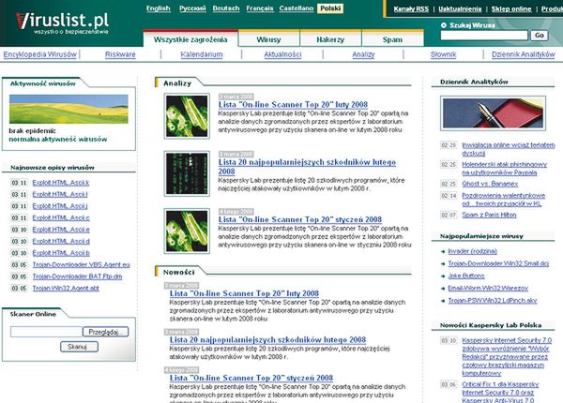
Task: Switch language to Deutsch
Action: [x=226, y=8]
